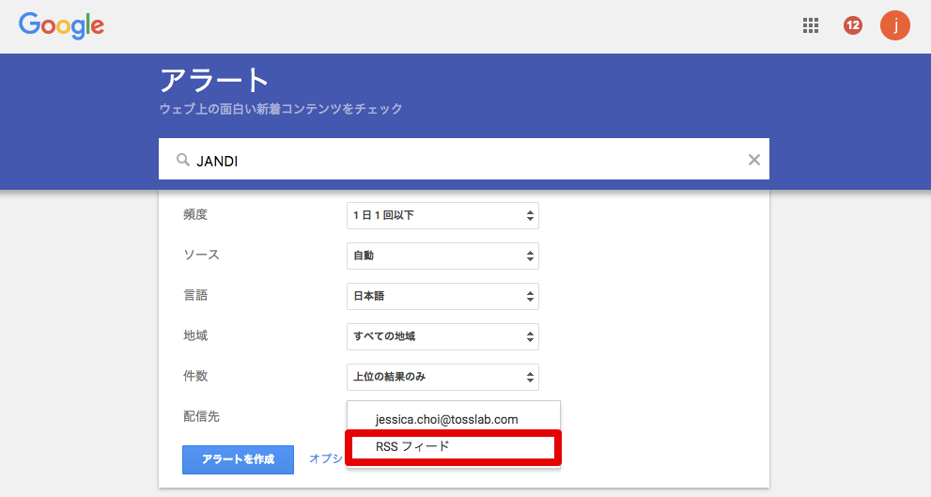Image resolution: width=931 pixels, height=497 pixels.
Task: Click the アラート page title
Action: click(215, 80)
